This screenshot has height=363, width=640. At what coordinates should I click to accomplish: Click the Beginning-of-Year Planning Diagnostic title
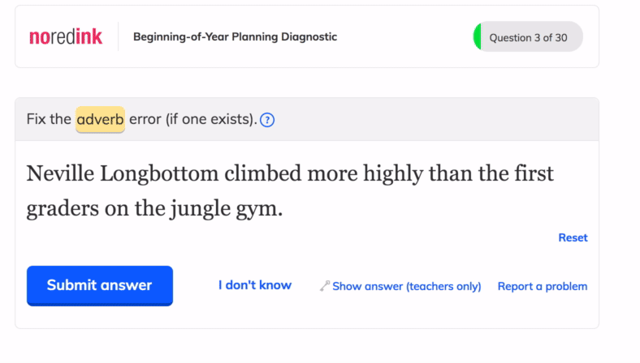pyautogui.click(x=235, y=36)
